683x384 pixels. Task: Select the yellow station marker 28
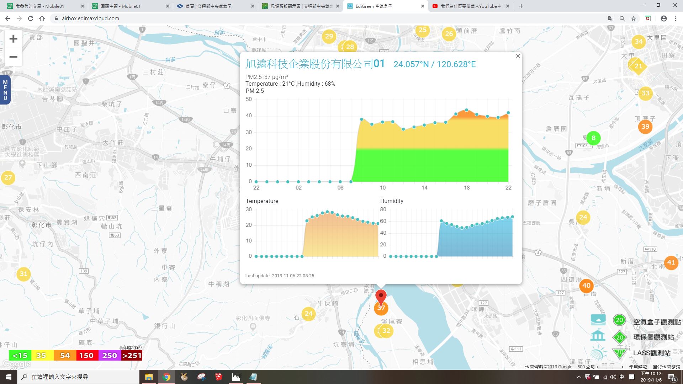click(x=350, y=47)
